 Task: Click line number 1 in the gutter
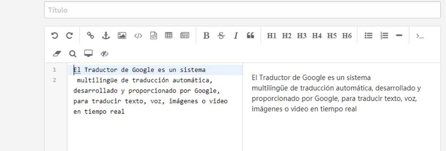coord(55,70)
